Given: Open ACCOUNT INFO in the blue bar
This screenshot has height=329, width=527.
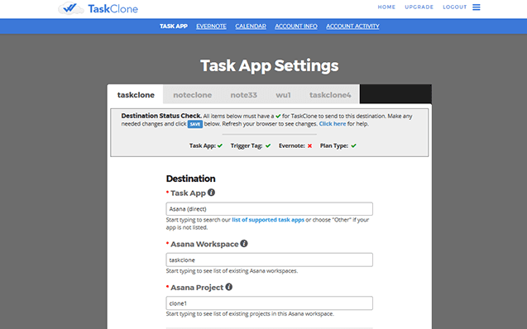Looking at the screenshot, I should 296,26.
